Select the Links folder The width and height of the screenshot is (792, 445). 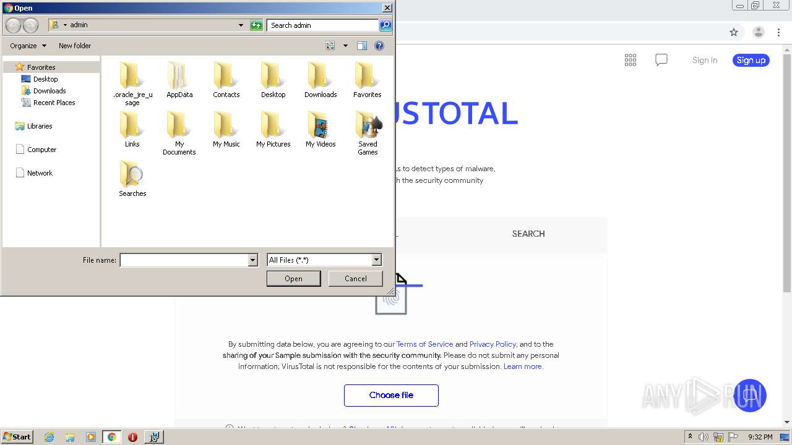click(x=132, y=130)
